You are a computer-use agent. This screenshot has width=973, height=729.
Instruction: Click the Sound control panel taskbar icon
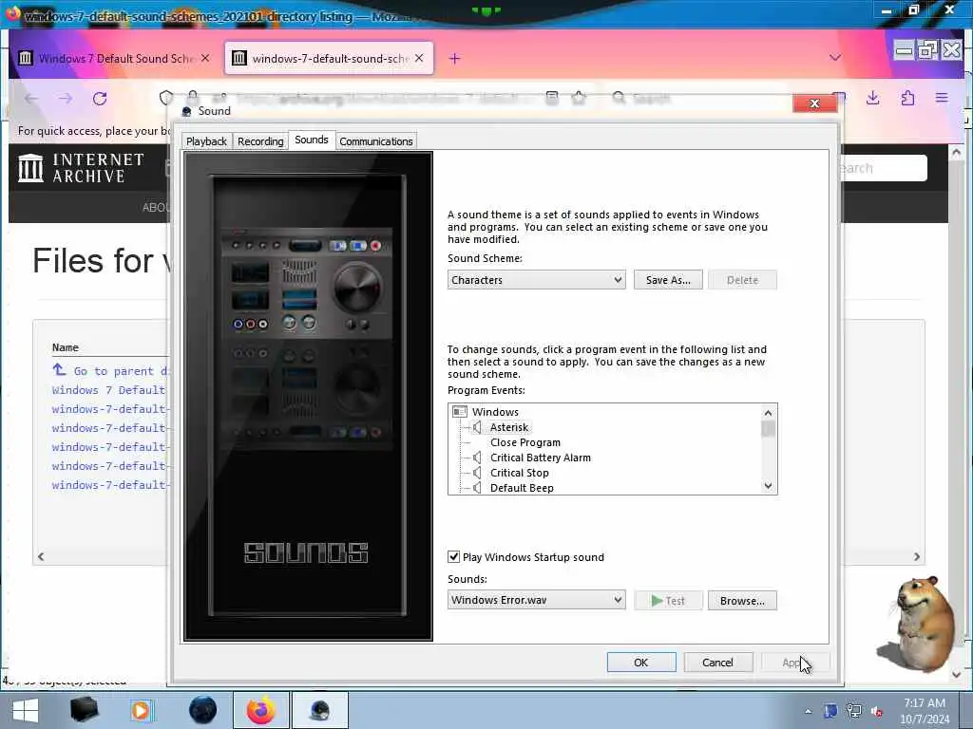coord(320,710)
